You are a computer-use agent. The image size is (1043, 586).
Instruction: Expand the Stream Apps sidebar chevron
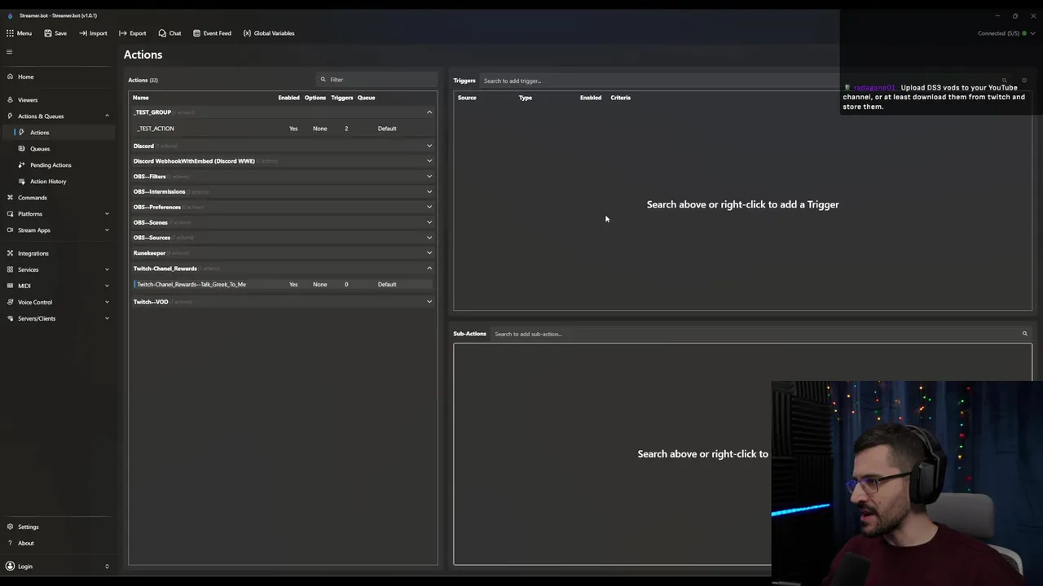pos(107,230)
